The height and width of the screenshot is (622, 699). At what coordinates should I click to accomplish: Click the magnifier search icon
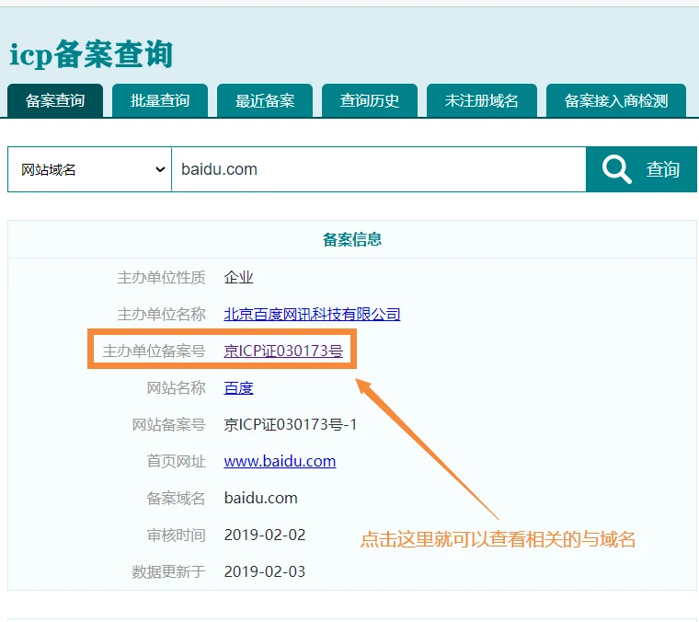pyautogui.click(x=616, y=169)
